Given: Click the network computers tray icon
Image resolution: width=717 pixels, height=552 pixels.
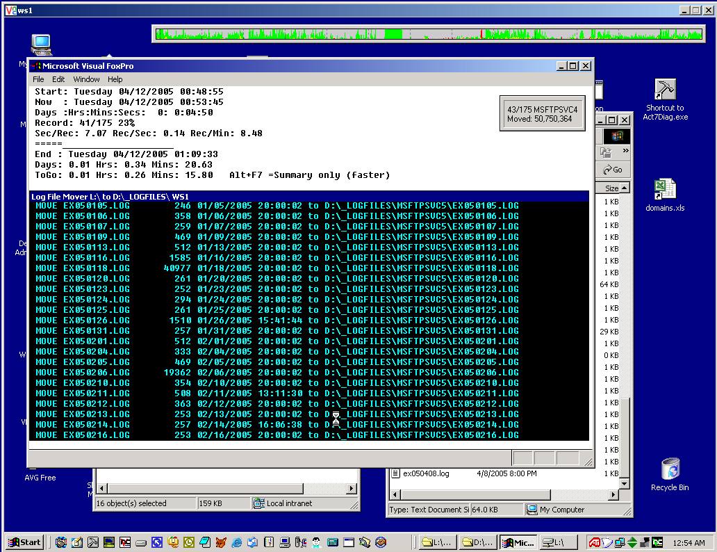Looking at the screenshot, I should 620,542.
